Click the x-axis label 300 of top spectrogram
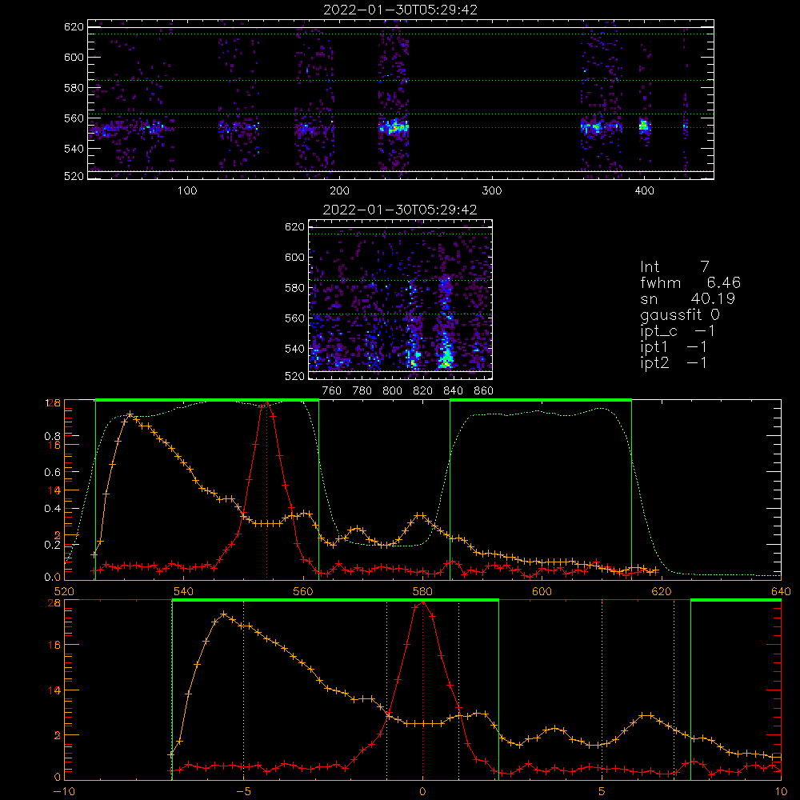The height and width of the screenshot is (800, 800). (492, 191)
